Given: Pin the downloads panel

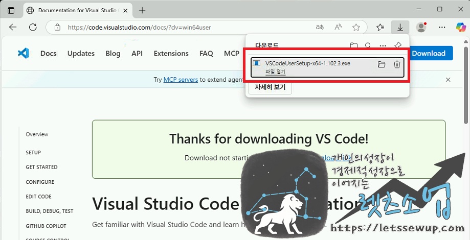Looking at the screenshot, I should click(397, 46).
